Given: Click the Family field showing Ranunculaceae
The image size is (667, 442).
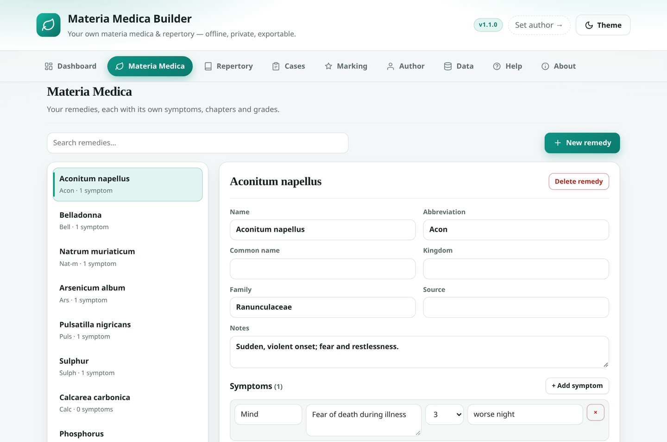Looking at the screenshot, I should pyautogui.click(x=323, y=307).
